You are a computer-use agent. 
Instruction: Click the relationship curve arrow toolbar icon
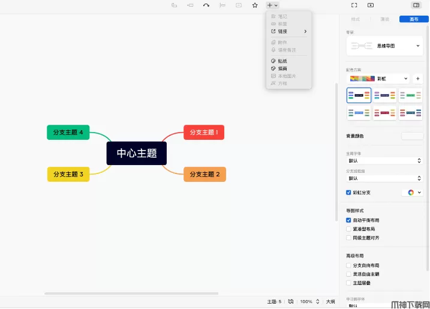[206, 5]
